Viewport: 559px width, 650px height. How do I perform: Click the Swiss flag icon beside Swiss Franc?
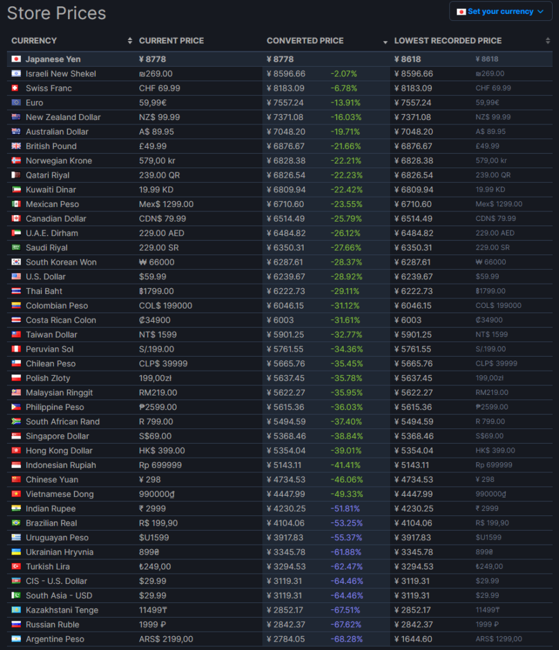17,88
